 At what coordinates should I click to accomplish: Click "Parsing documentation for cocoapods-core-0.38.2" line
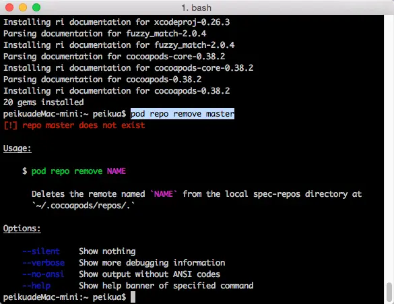114,57
